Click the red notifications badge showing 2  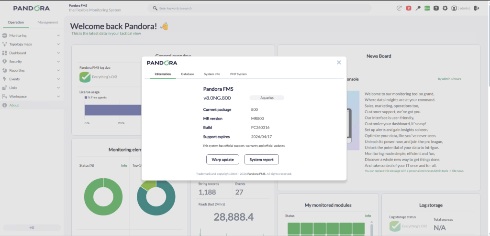(409, 8)
